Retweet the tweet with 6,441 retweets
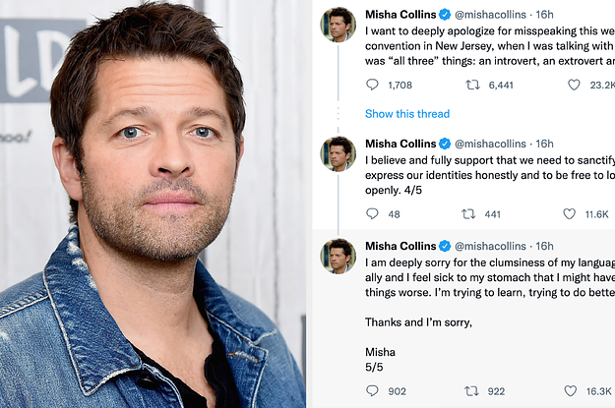The image size is (615, 408). pos(472,86)
